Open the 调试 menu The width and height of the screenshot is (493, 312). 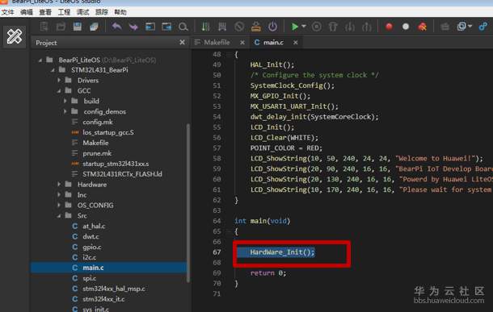coord(83,12)
